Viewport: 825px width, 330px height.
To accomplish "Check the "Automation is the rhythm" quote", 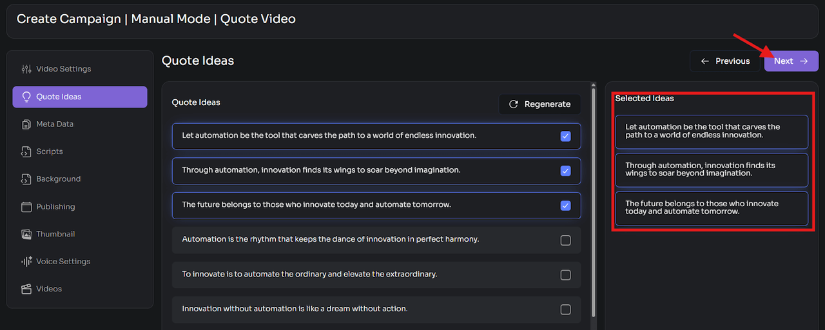I will click(565, 240).
